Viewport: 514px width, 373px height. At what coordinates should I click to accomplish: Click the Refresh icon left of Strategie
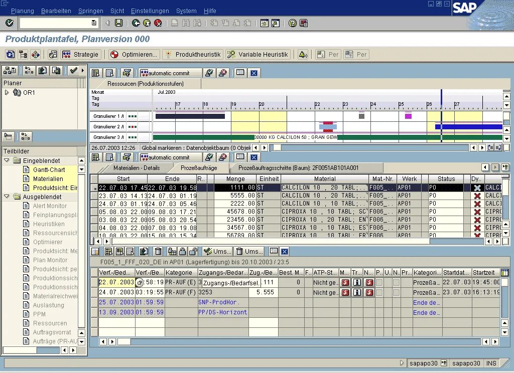coord(11,54)
